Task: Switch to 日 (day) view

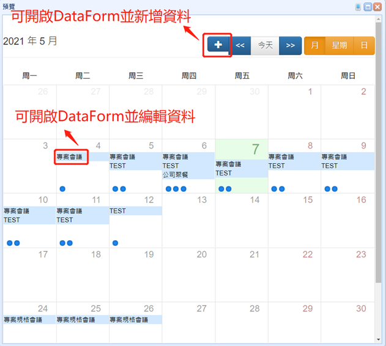Action: pos(364,45)
